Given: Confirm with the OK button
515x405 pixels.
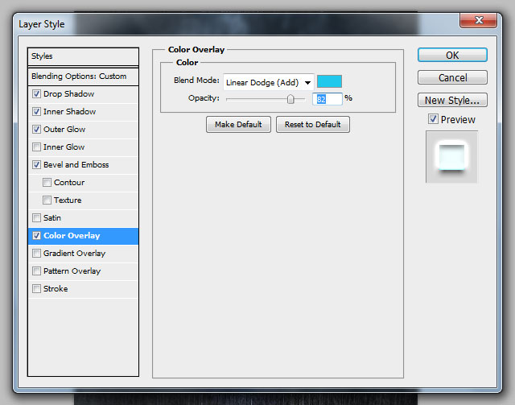Looking at the screenshot, I should coord(452,56).
